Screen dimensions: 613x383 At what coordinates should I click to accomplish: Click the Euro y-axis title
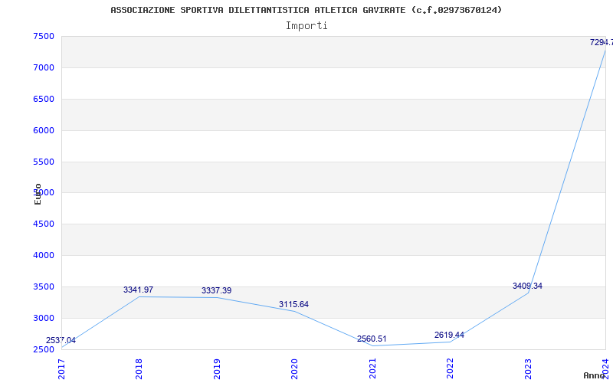(x=38, y=195)
